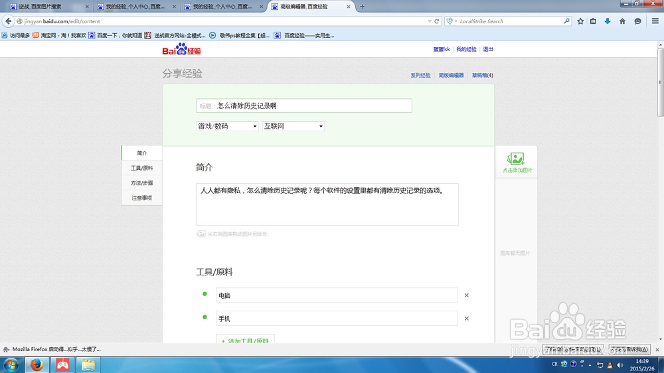Select the 工具/原料 side navigation item

point(142,168)
